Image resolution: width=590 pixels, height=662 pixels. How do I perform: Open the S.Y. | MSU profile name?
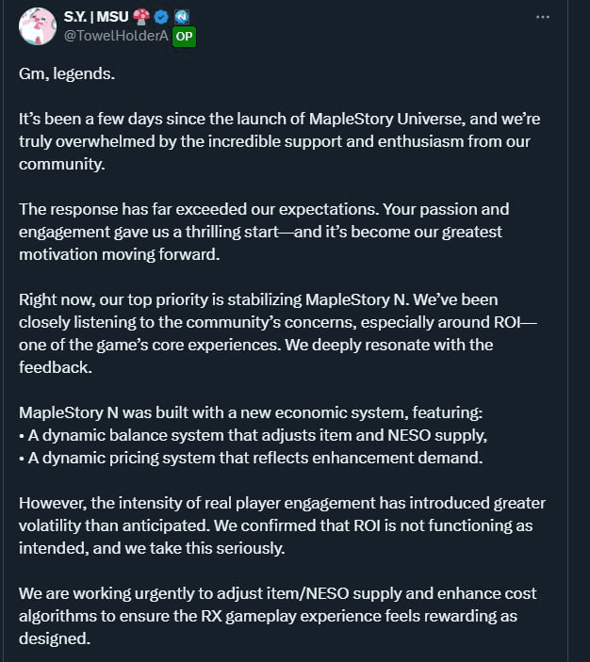tap(97, 17)
